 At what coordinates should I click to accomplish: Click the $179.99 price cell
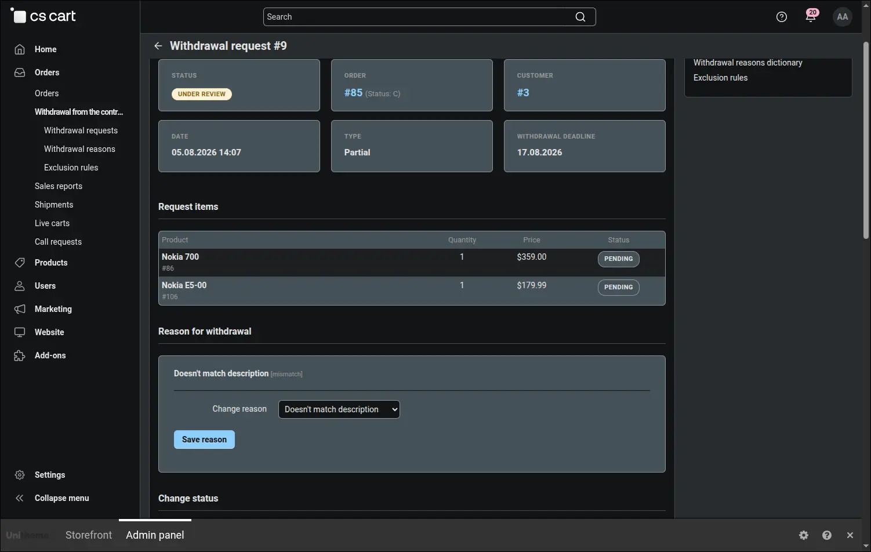coord(532,285)
